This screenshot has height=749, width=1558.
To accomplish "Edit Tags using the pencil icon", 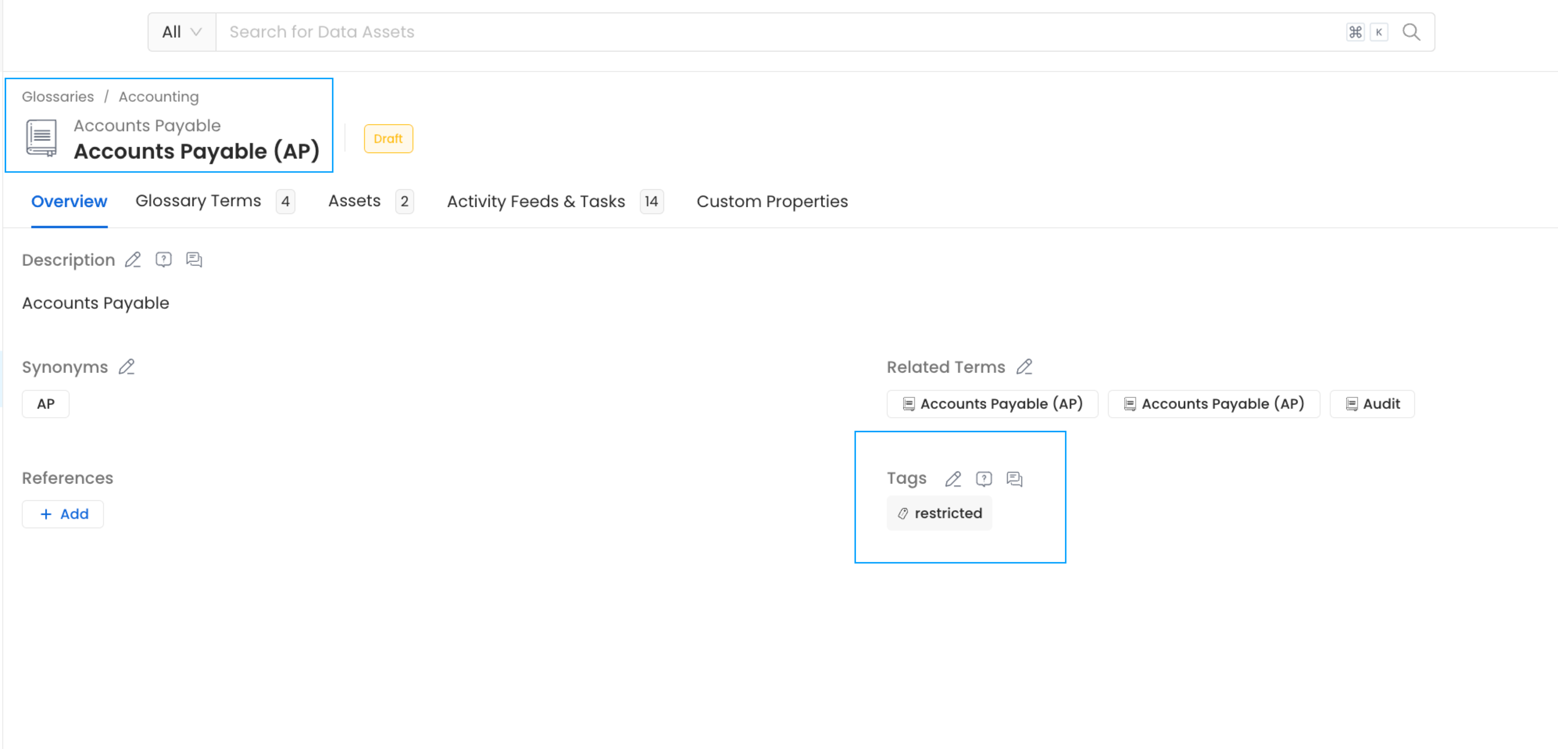I will (953, 479).
